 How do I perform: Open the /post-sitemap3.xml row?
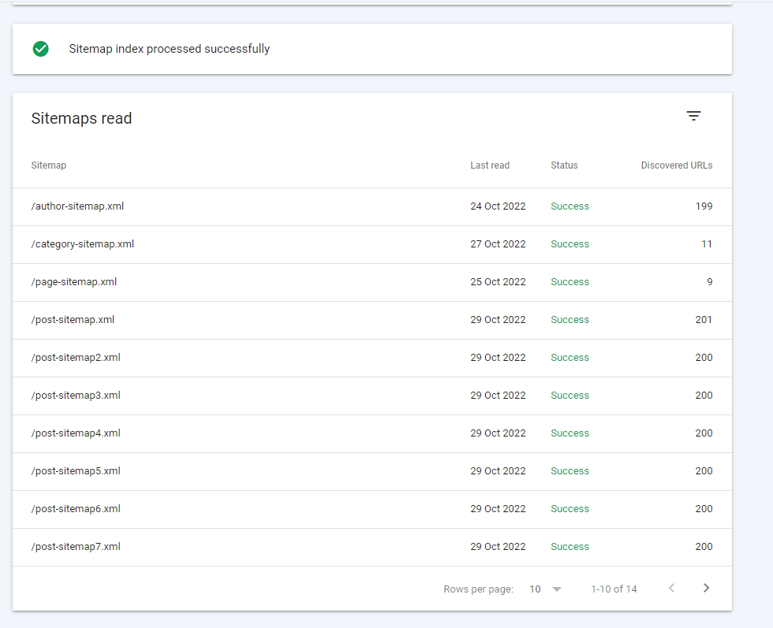(x=76, y=396)
